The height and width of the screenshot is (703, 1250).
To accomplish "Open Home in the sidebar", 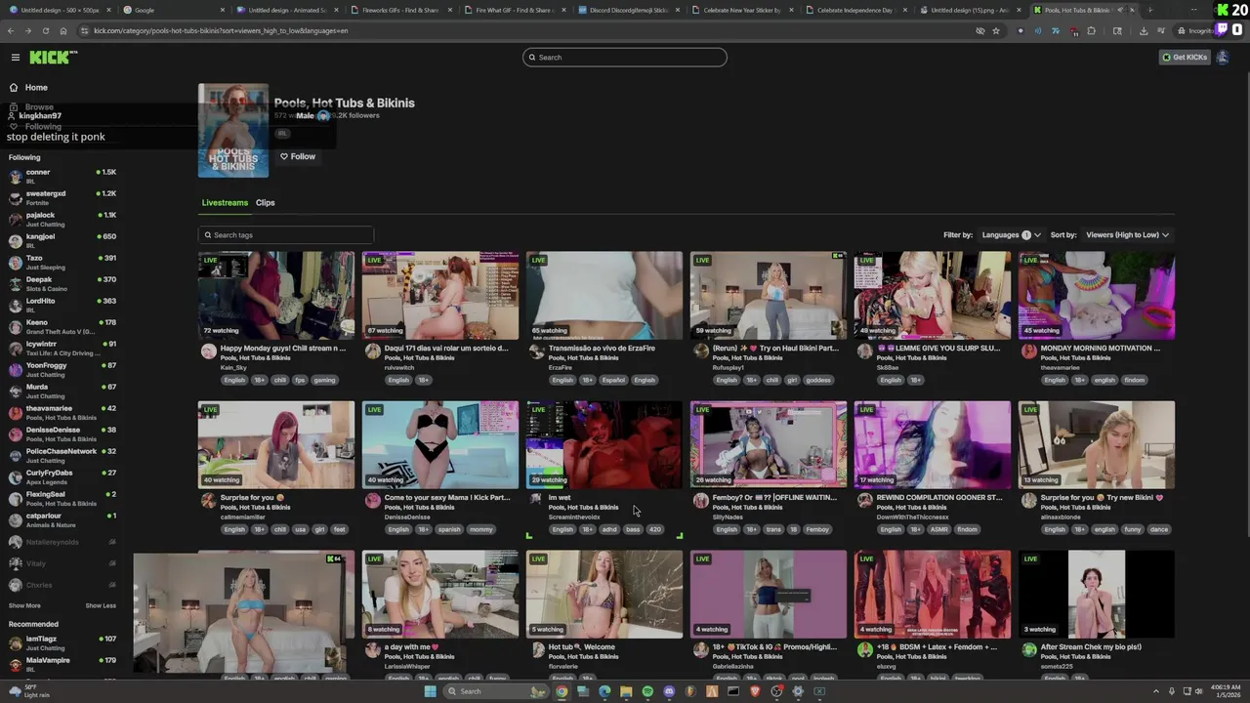I will point(36,87).
